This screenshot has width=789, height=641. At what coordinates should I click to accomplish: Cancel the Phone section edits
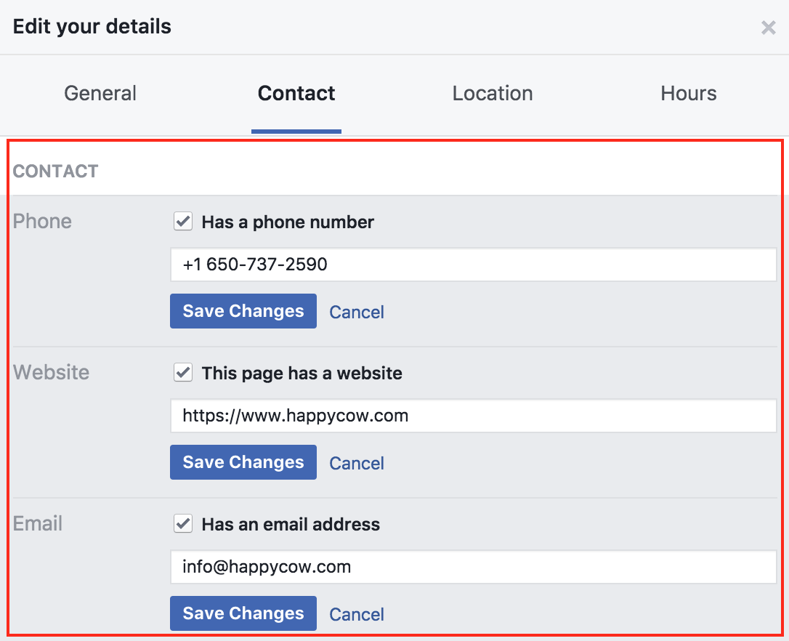357,313
